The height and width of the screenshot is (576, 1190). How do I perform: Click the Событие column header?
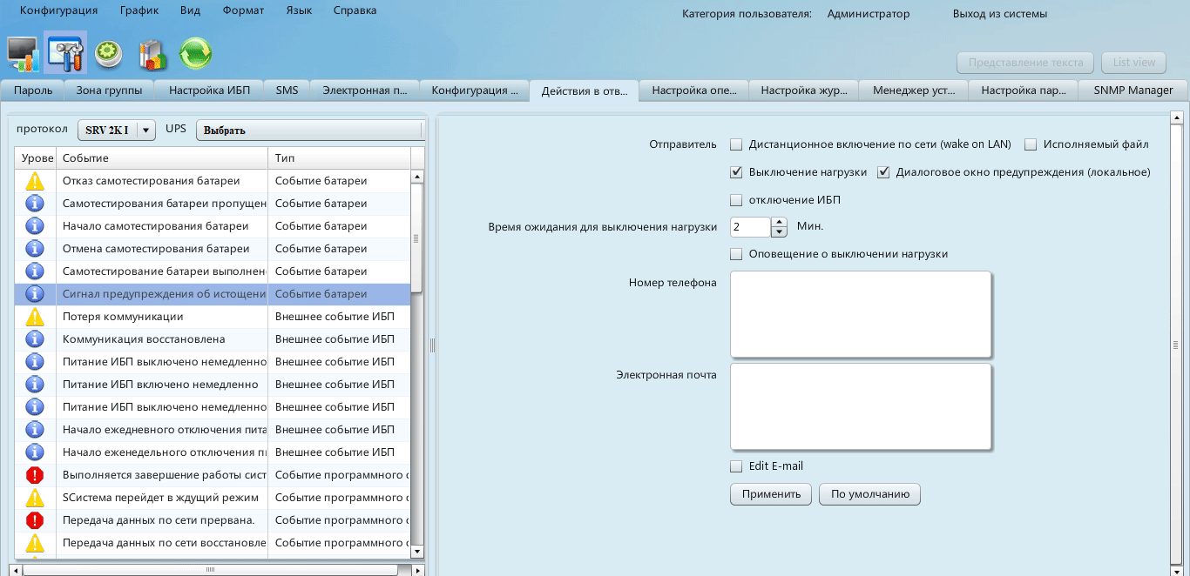click(x=163, y=158)
